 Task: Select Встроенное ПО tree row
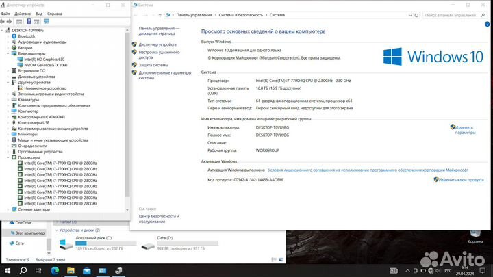coord(31,71)
